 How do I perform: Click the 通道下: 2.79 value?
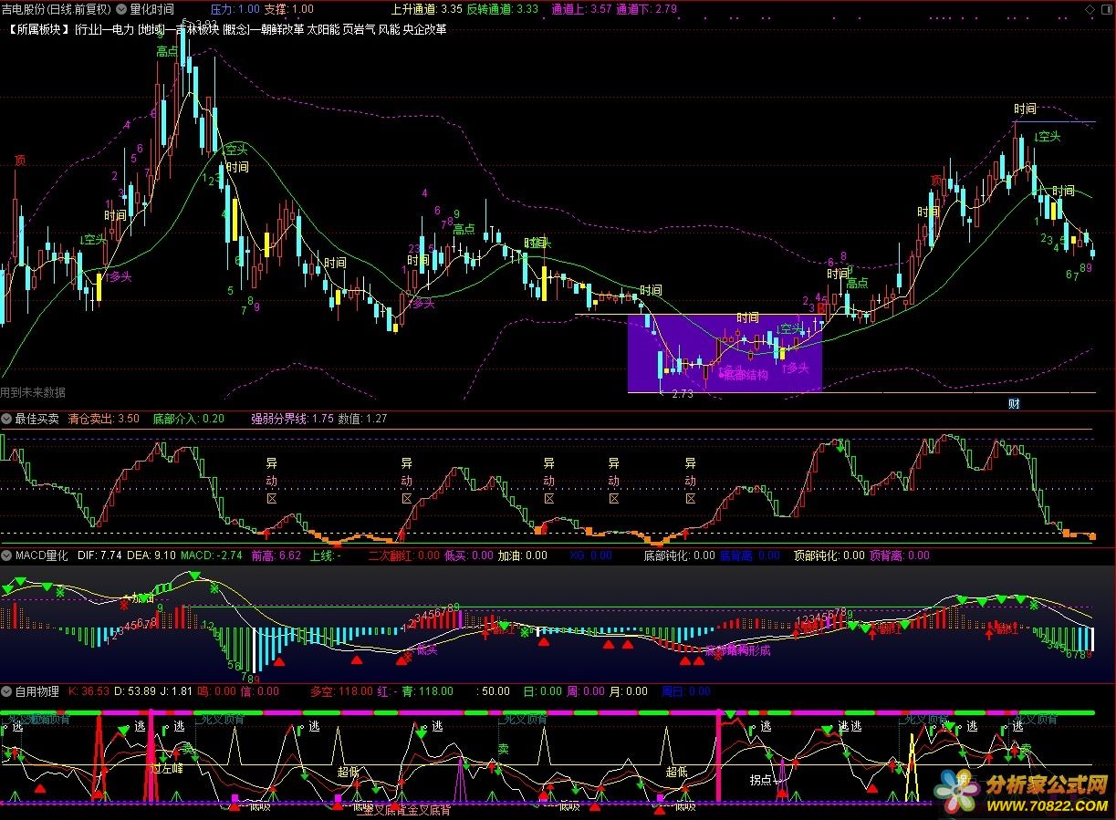point(647,9)
